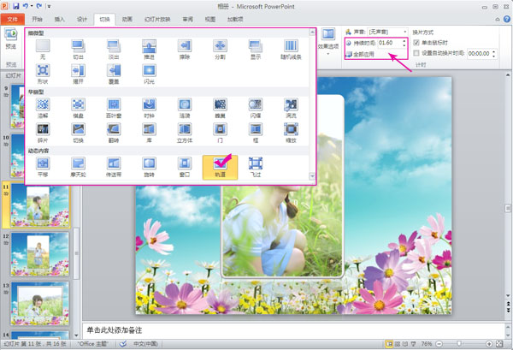The image size is (513, 350).
Task: Adjust the zoom slider handle
Action: click(x=459, y=343)
